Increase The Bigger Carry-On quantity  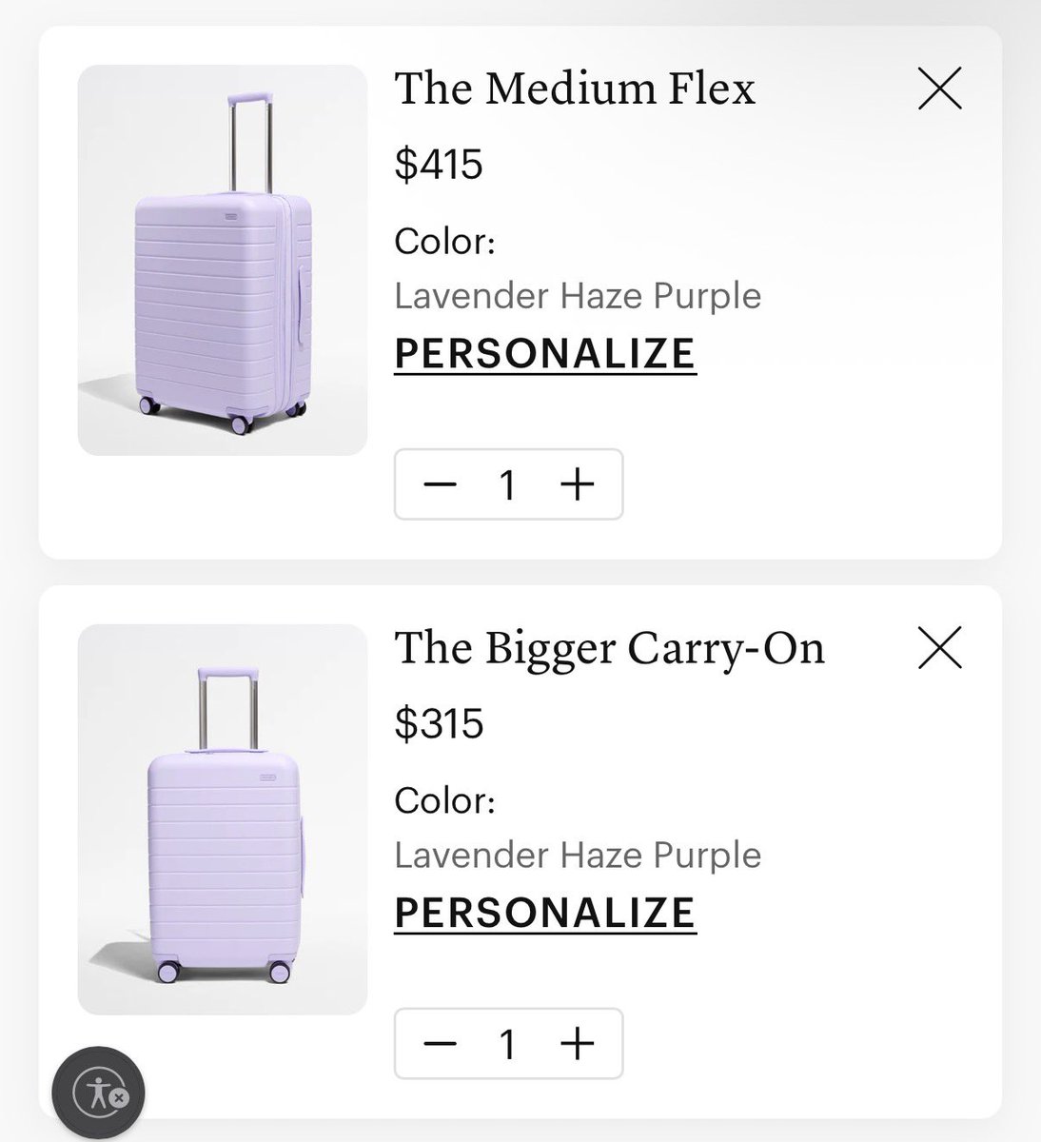click(578, 1044)
